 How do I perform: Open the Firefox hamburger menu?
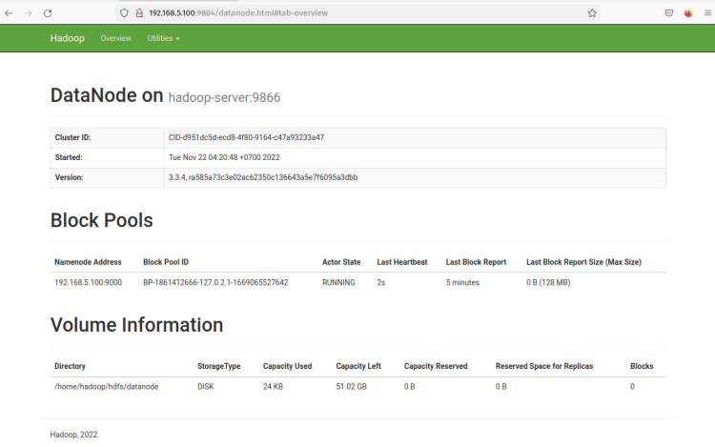[x=705, y=13]
